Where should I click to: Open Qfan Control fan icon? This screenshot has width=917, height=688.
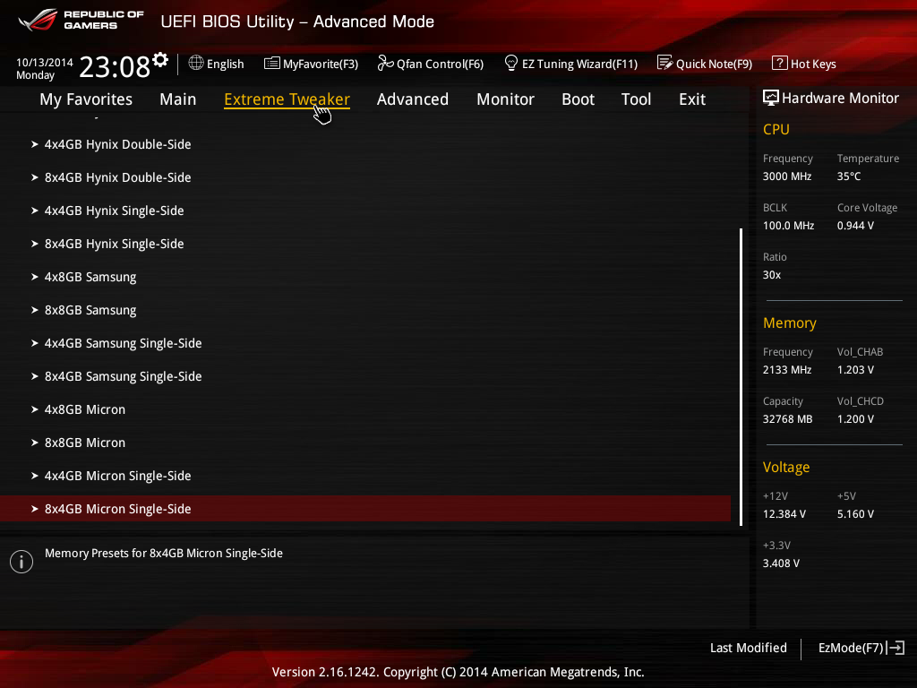pyautogui.click(x=385, y=63)
